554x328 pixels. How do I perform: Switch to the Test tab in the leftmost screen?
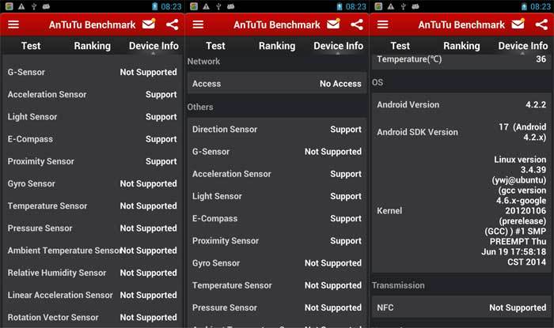coord(31,46)
